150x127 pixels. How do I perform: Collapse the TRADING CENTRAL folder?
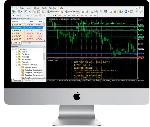[16, 65]
